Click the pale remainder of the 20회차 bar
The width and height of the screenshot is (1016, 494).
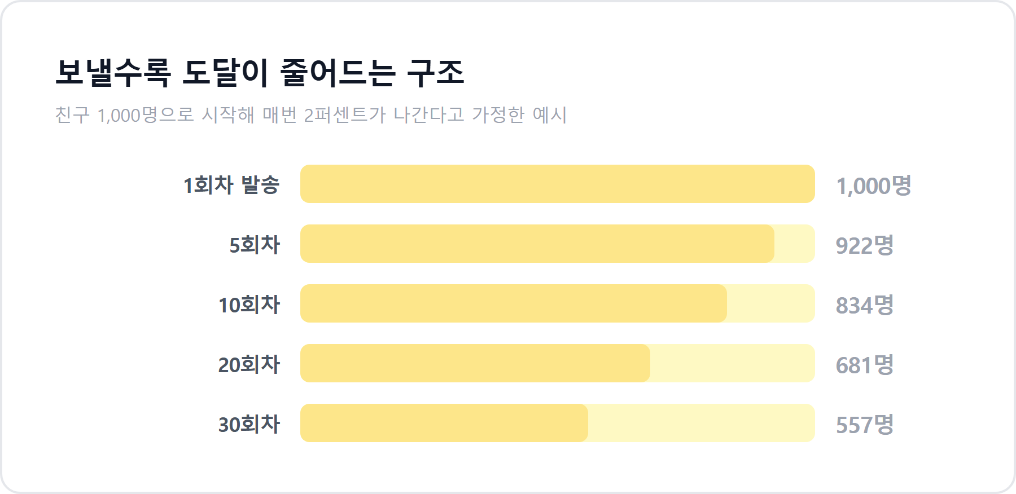tap(733, 363)
